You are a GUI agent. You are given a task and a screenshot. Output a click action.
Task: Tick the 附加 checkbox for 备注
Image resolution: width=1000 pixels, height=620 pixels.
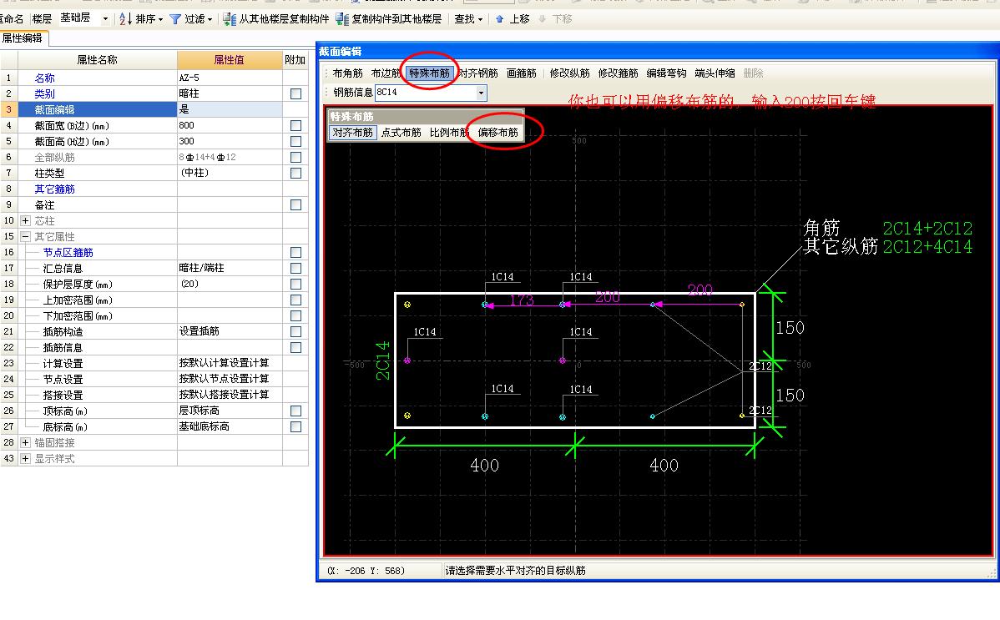(x=296, y=204)
